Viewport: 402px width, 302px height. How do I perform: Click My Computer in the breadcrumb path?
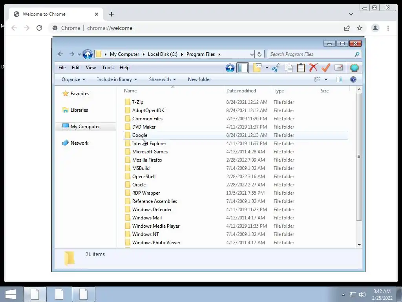click(x=124, y=54)
